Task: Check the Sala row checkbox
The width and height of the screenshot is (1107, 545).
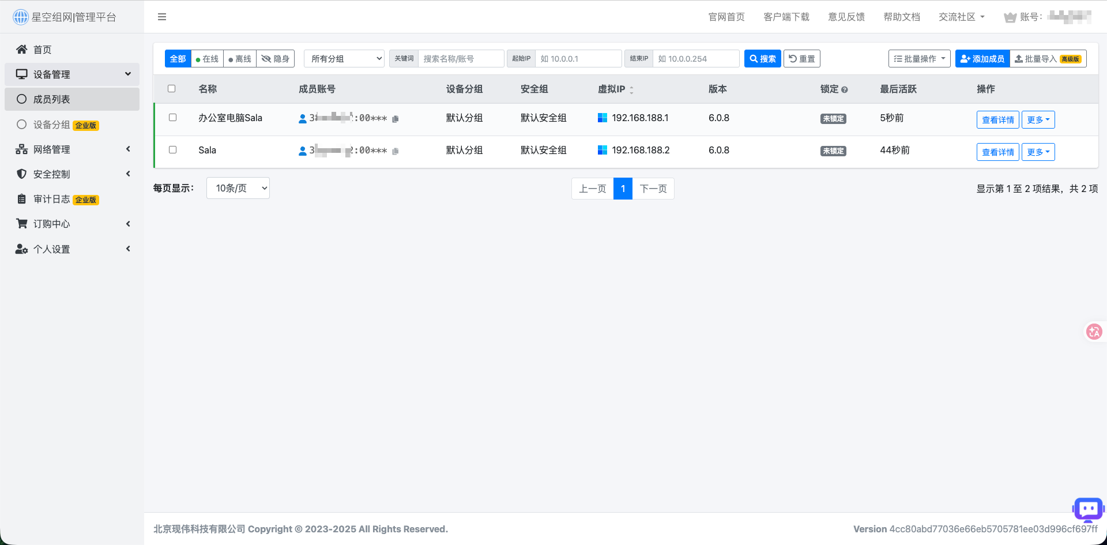Action: [172, 150]
